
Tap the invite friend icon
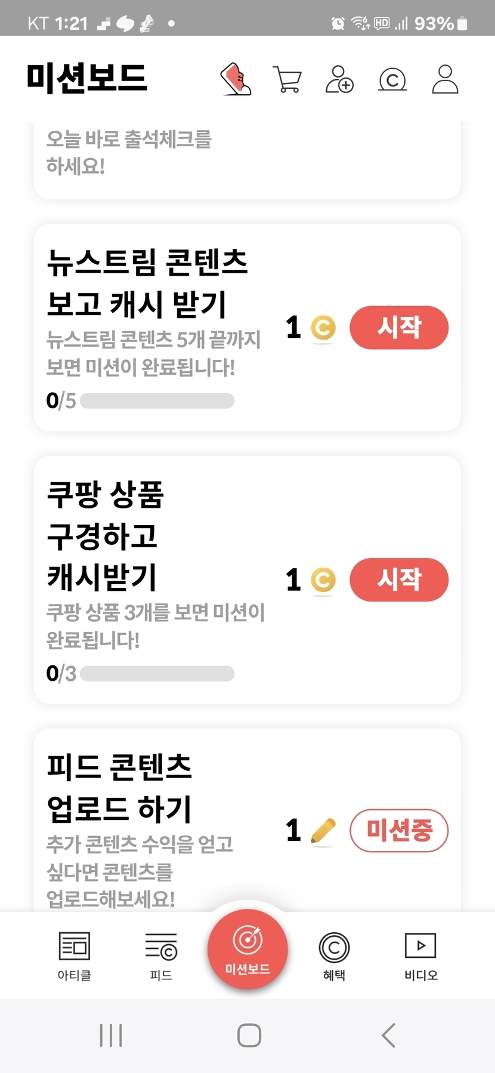pos(339,79)
